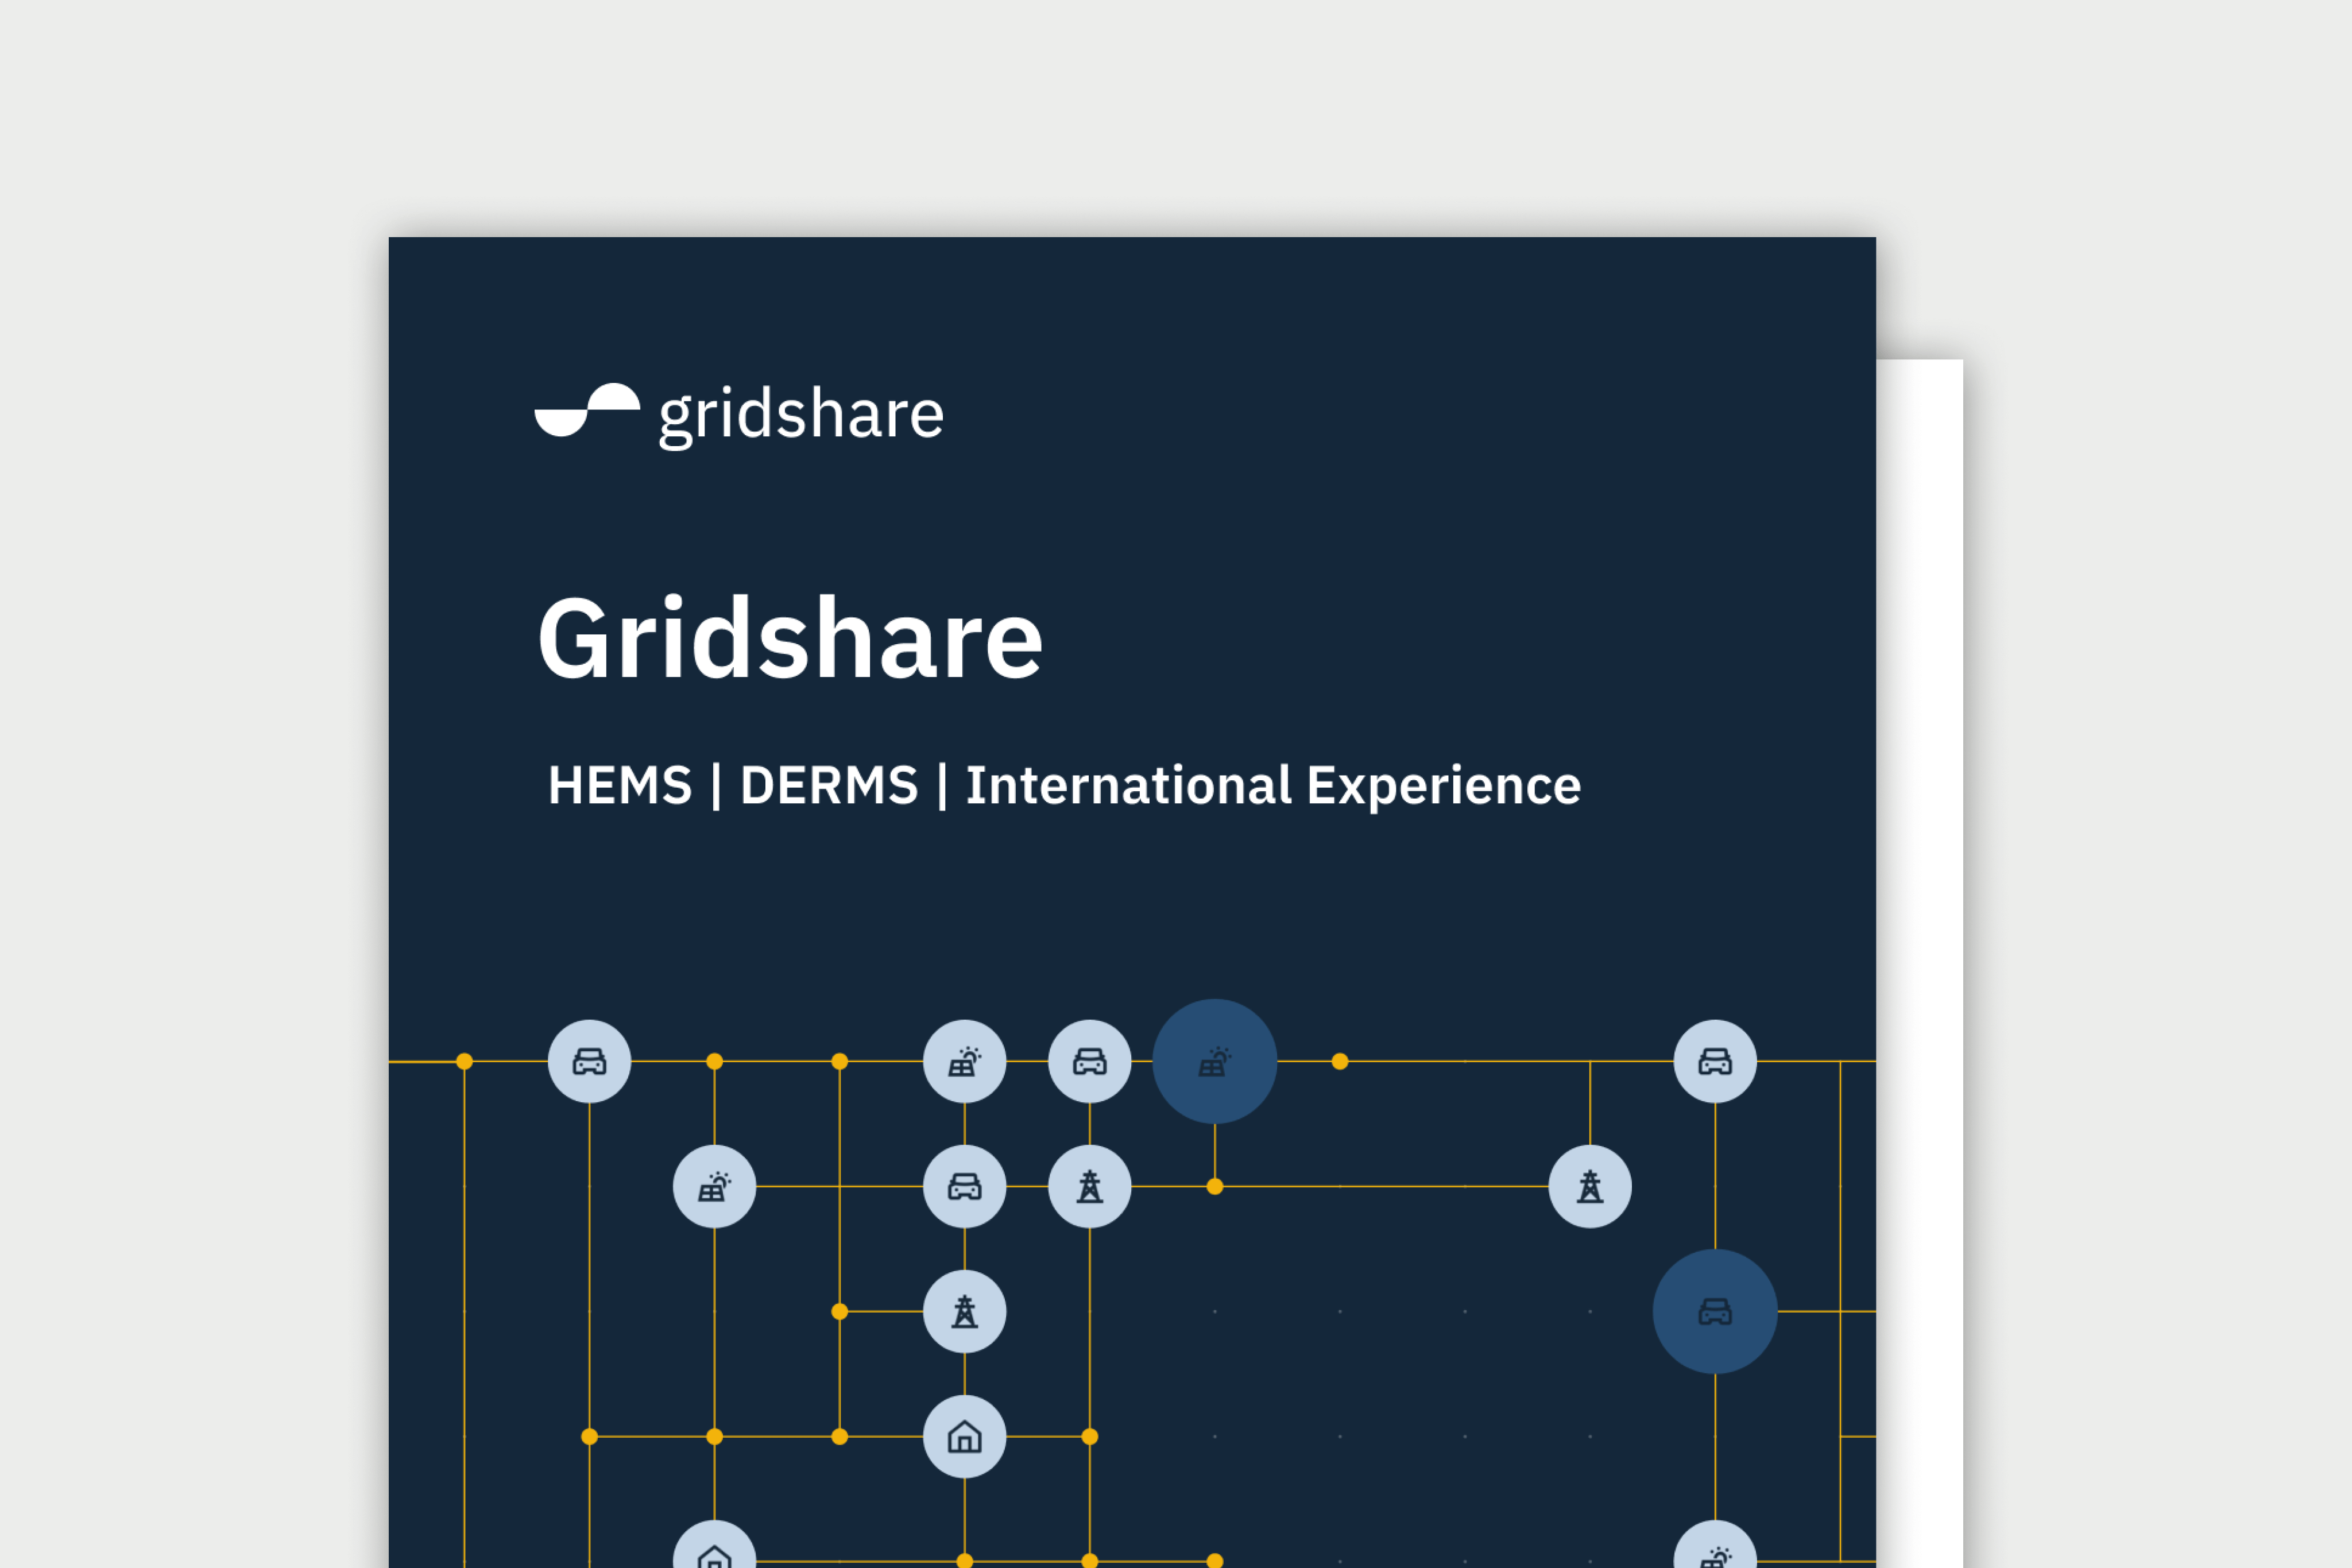The width and height of the screenshot is (2352, 1568).
Task: Click the partially cut-off house icon at bottom
Action: [x=714, y=1551]
